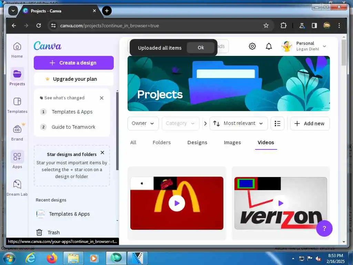The height and width of the screenshot is (265, 353).
Task: Play the McDonald's logo video
Action: click(177, 203)
